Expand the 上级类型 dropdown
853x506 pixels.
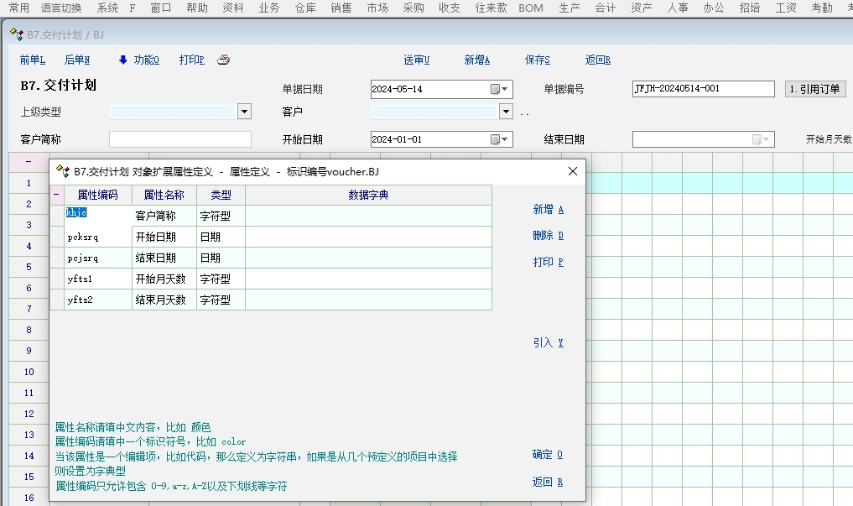tap(244, 112)
